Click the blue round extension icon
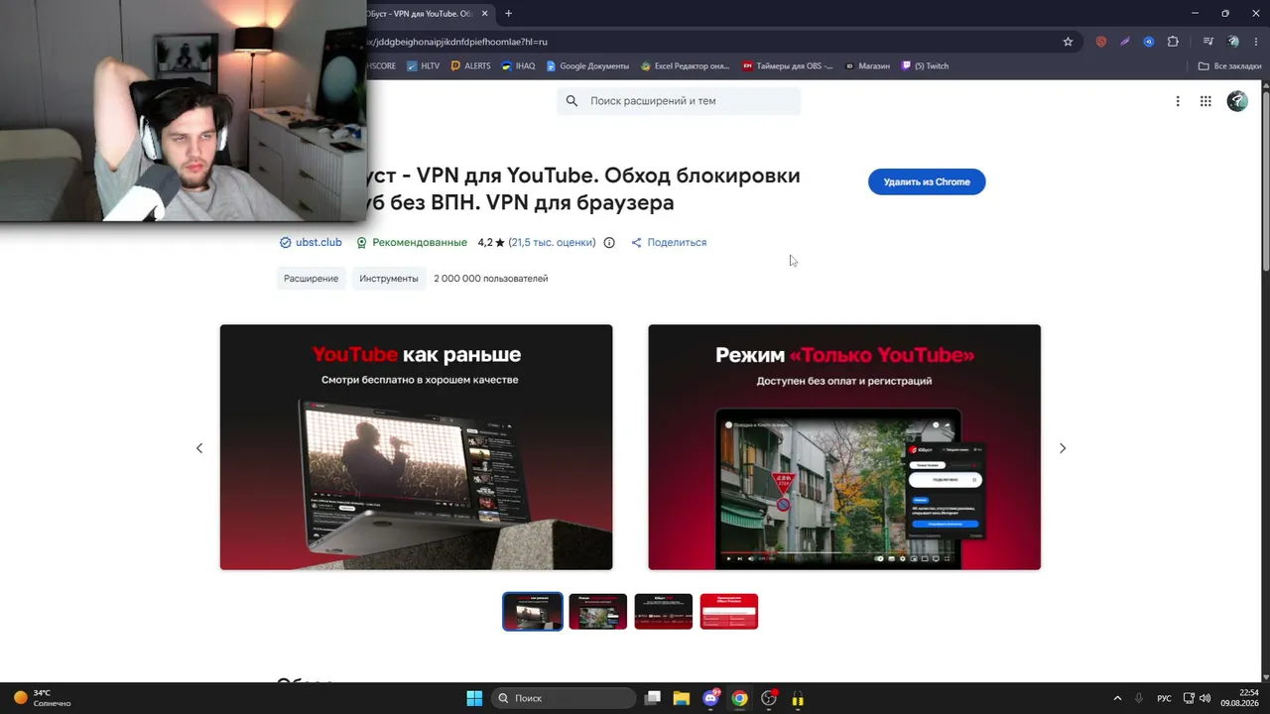Image resolution: width=1270 pixels, height=714 pixels. click(x=1148, y=42)
